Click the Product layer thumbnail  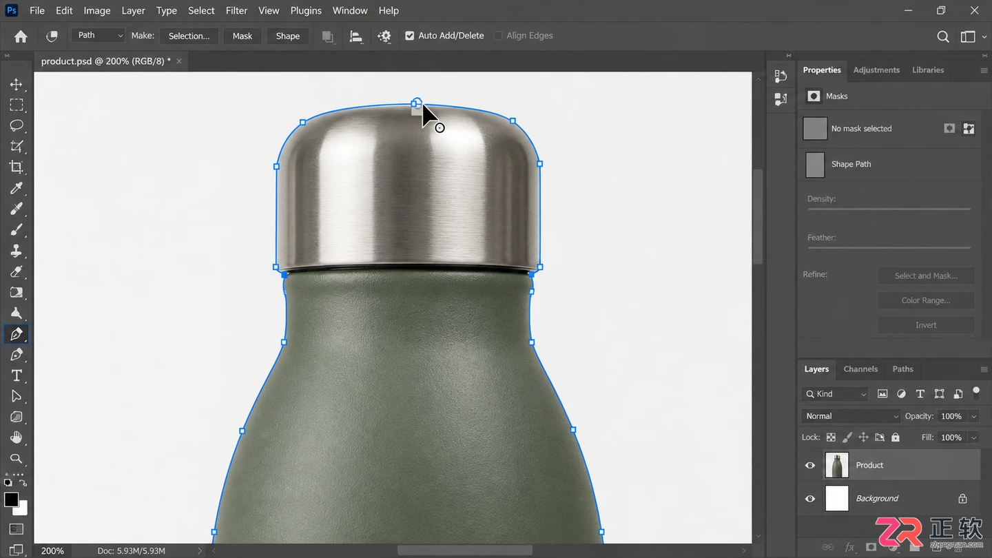pyautogui.click(x=837, y=466)
